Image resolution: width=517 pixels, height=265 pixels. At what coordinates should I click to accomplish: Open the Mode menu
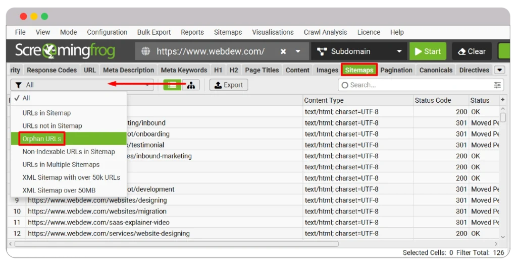pos(68,32)
